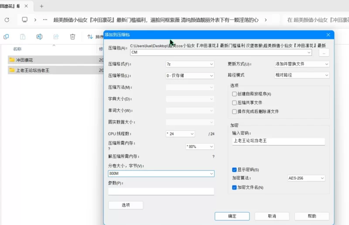Open a new Explorer tab
Image resolution: width=349 pixels, height=225 pixels.
pyautogui.click(x=41, y=6)
